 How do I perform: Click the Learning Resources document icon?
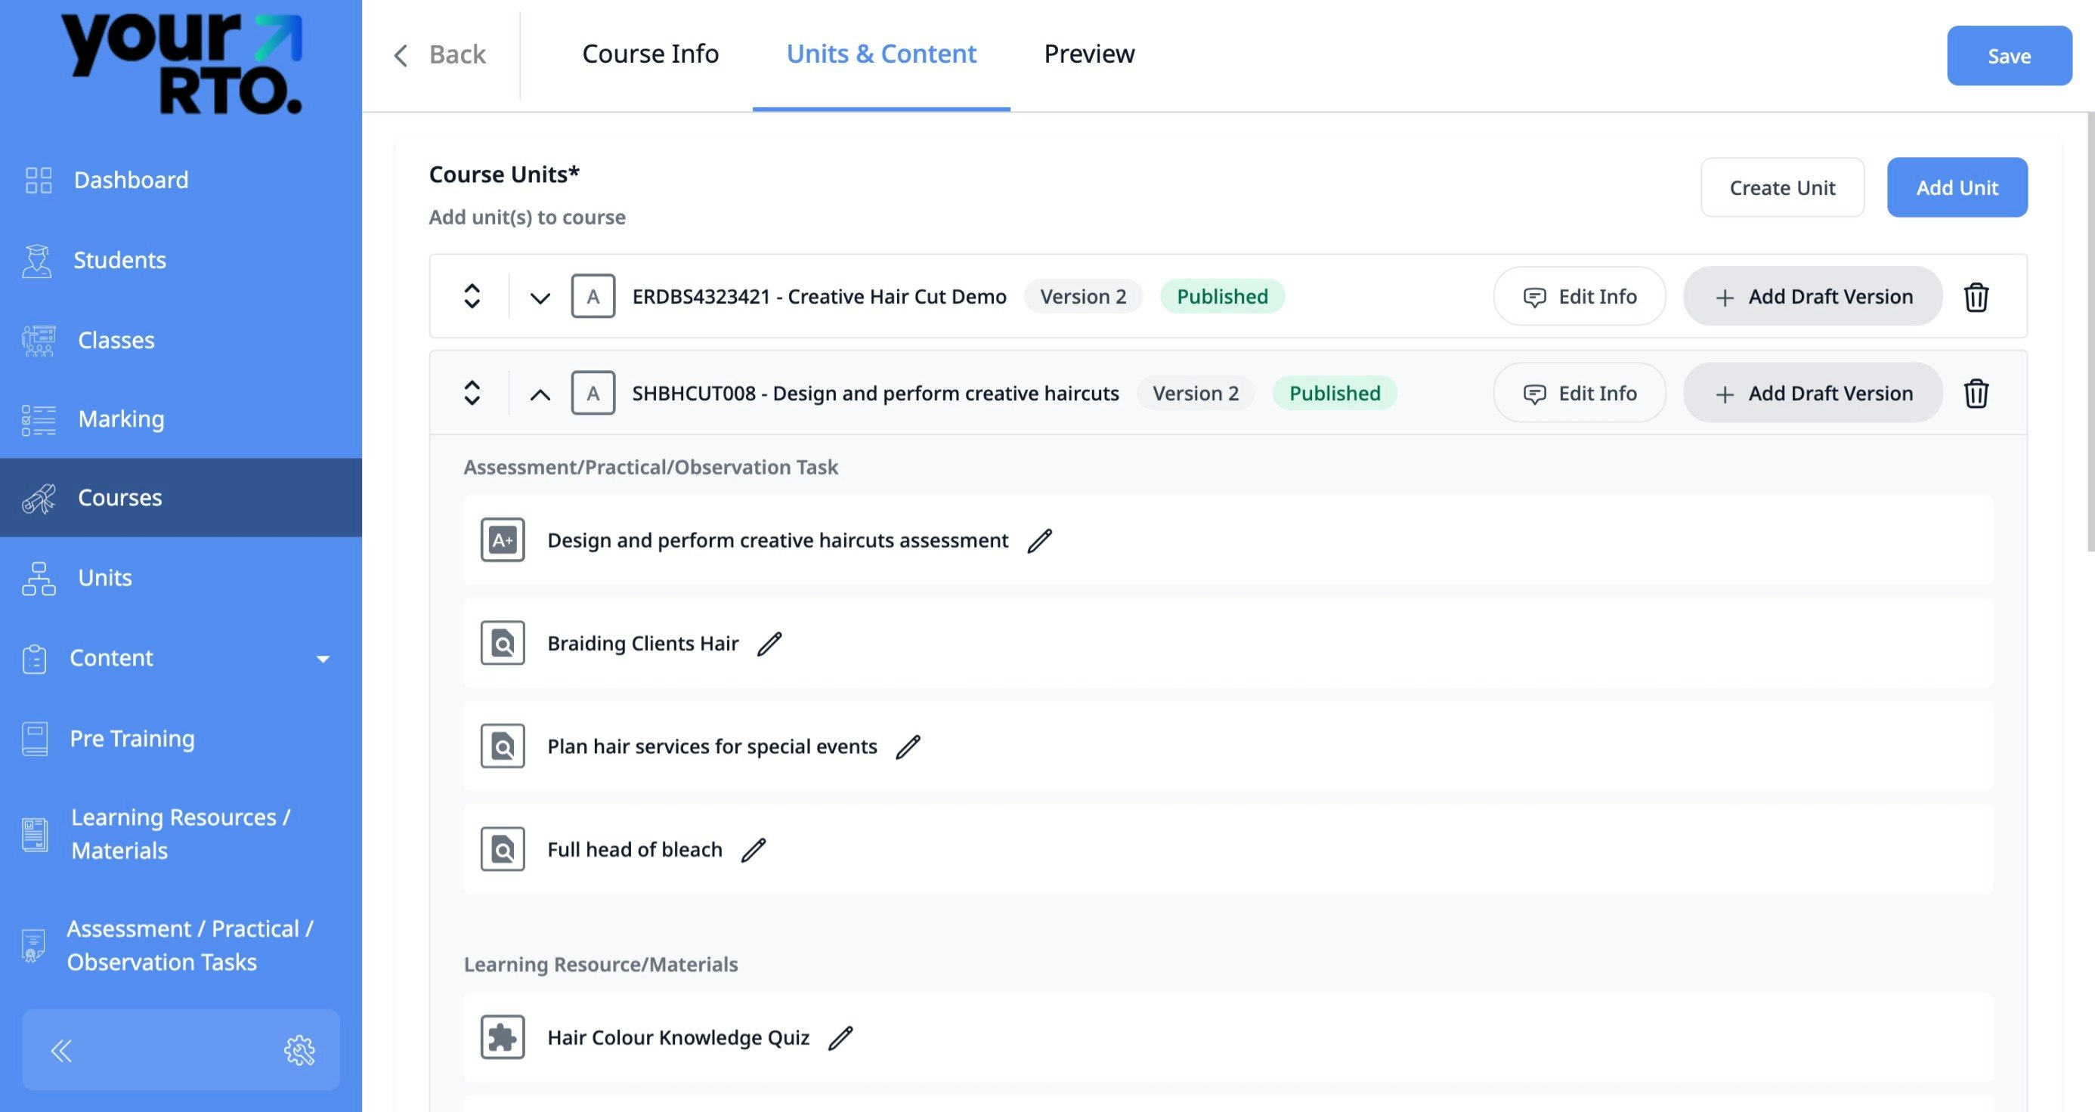[34, 835]
